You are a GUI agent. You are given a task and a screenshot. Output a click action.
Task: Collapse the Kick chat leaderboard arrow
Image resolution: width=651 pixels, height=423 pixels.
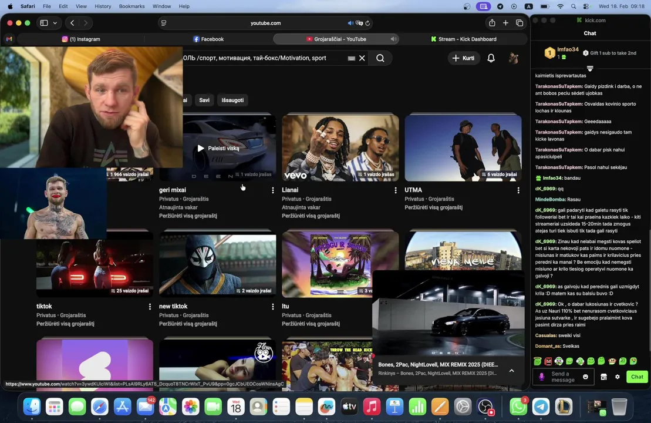[x=590, y=68]
